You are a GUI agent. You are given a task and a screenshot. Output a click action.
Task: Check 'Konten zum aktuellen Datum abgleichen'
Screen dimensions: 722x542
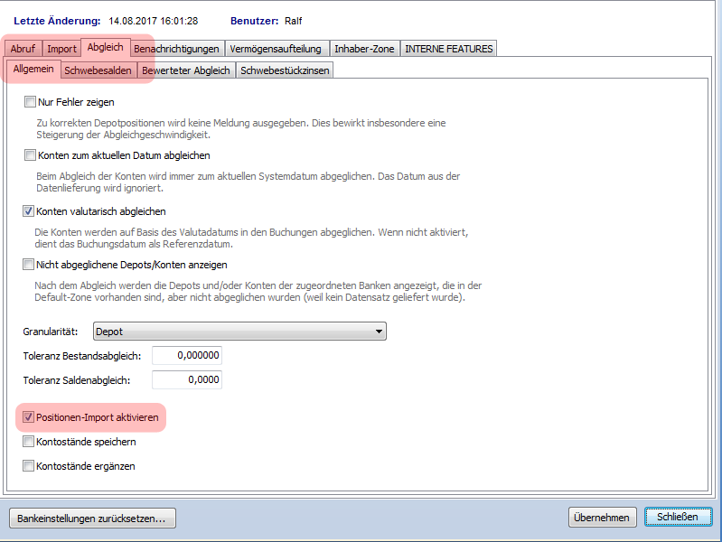point(31,155)
